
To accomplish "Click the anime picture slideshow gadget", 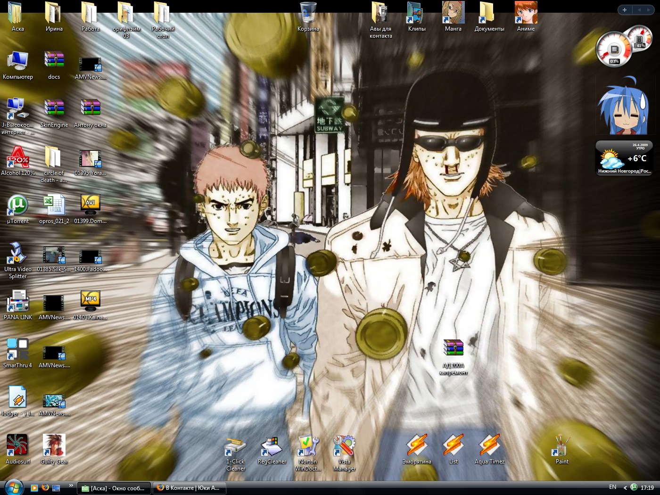I will click(x=624, y=105).
